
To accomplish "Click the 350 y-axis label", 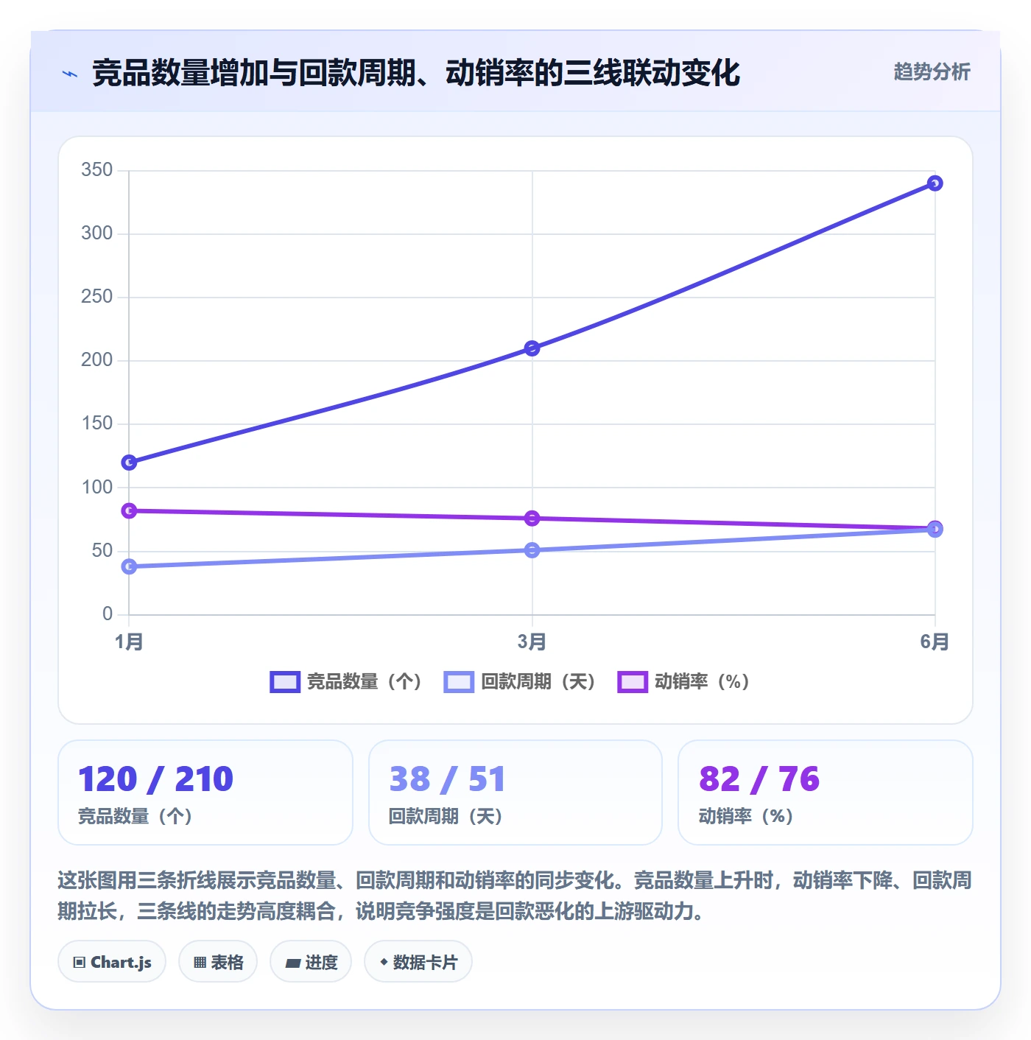I will click(x=97, y=170).
